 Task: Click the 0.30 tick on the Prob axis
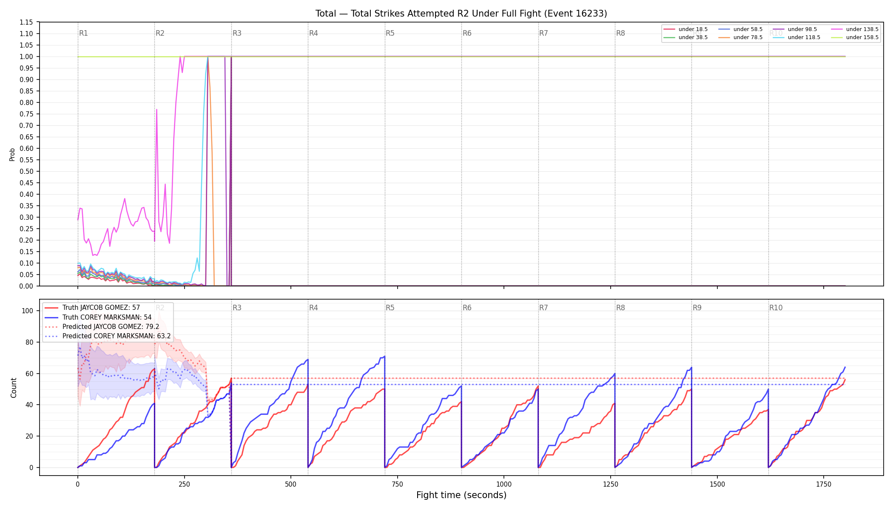[x=26, y=217]
